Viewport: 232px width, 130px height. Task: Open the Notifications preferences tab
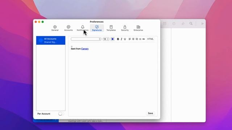(x=83, y=28)
